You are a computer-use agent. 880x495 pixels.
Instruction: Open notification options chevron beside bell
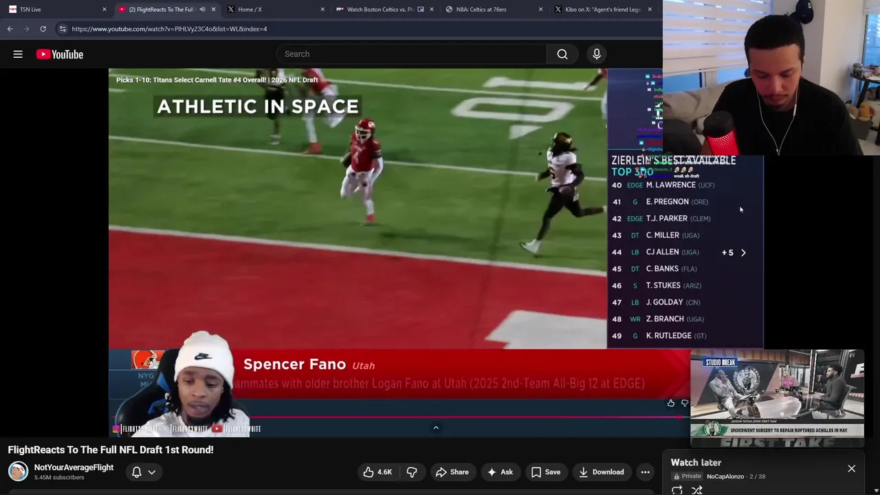(152, 472)
